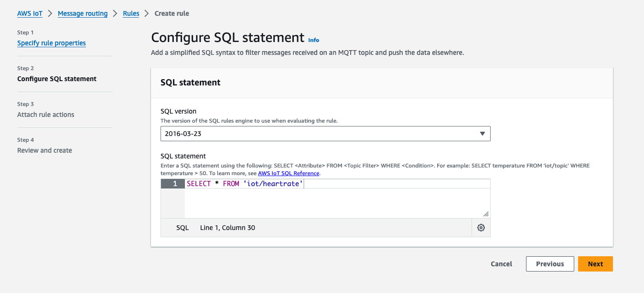Click the Previous button
This screenshot has height=293, width=644.
coord(549,264)
